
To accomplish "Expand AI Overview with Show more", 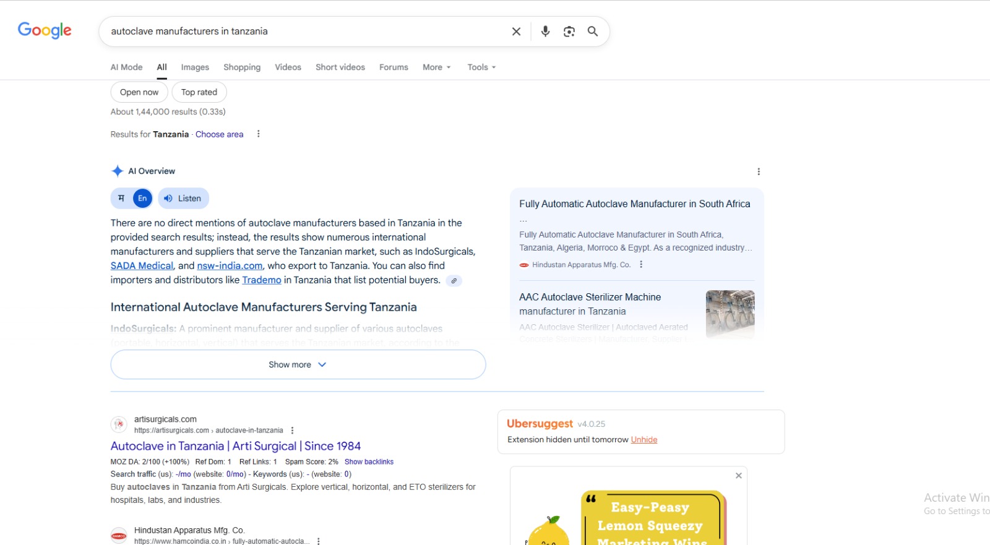I will coord(298,365).
